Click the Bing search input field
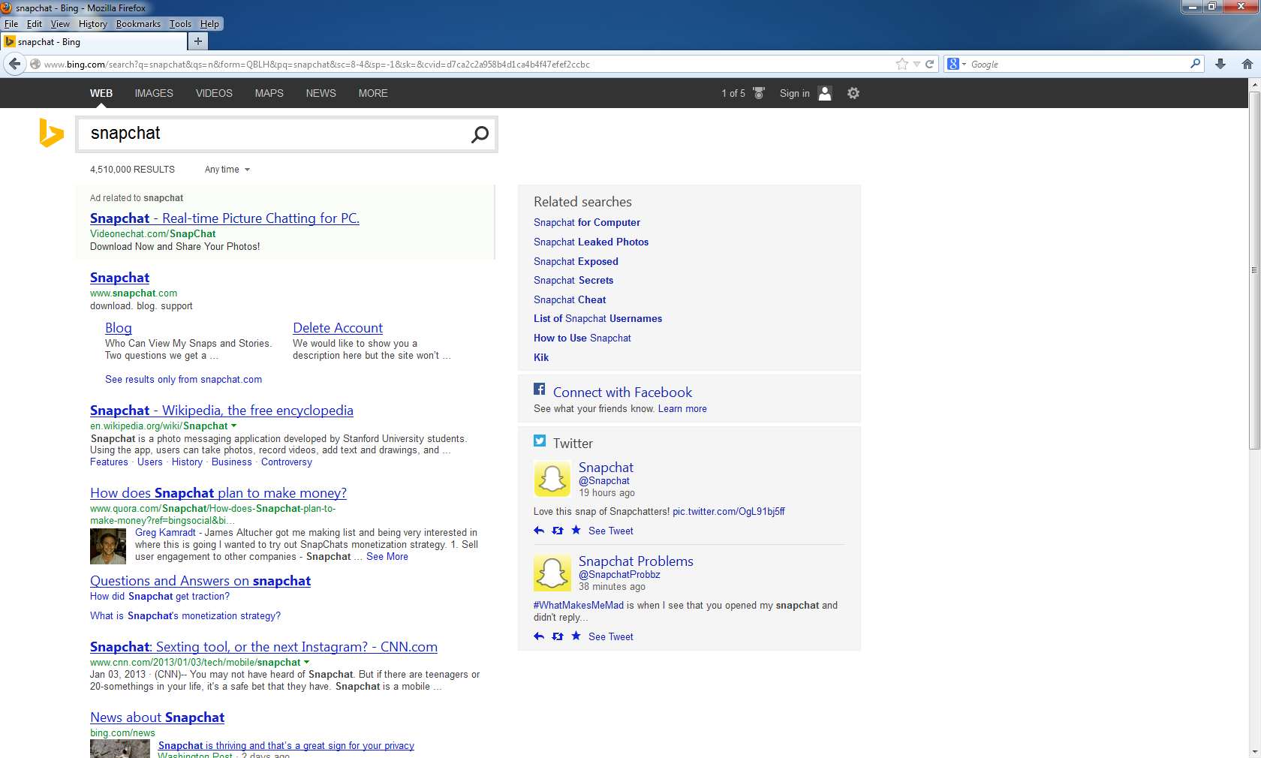This screenshot has height=758, width=1261. click(x=274, y=134)
